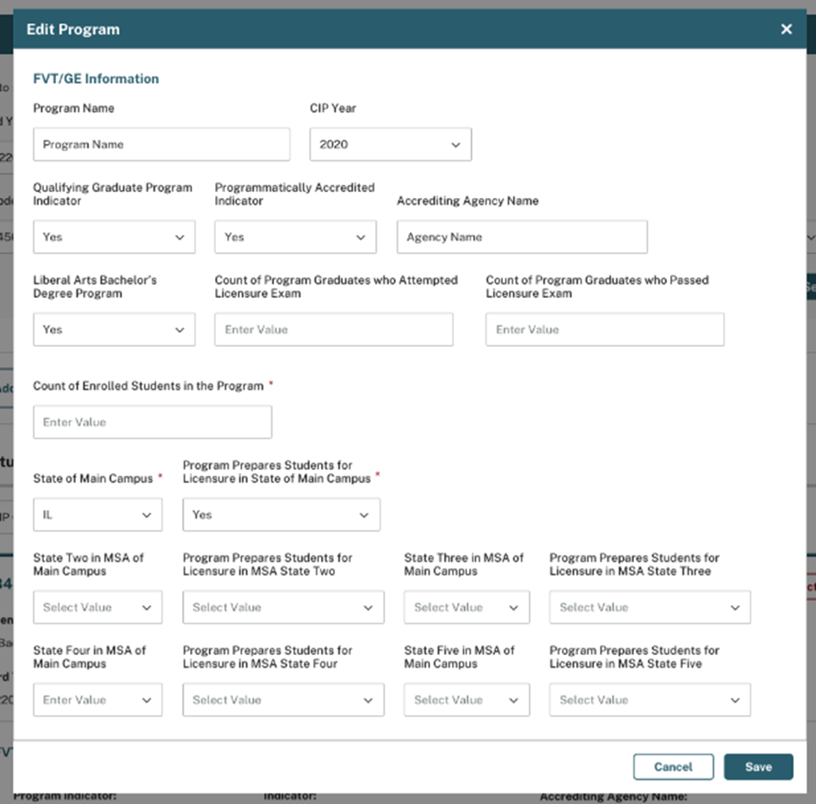This screenshot has width=816, height=804.
Task: Click the Program Name text field
Action: [x=162, y=145]
